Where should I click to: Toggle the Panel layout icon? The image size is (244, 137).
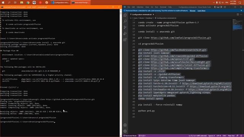point(218,7)
